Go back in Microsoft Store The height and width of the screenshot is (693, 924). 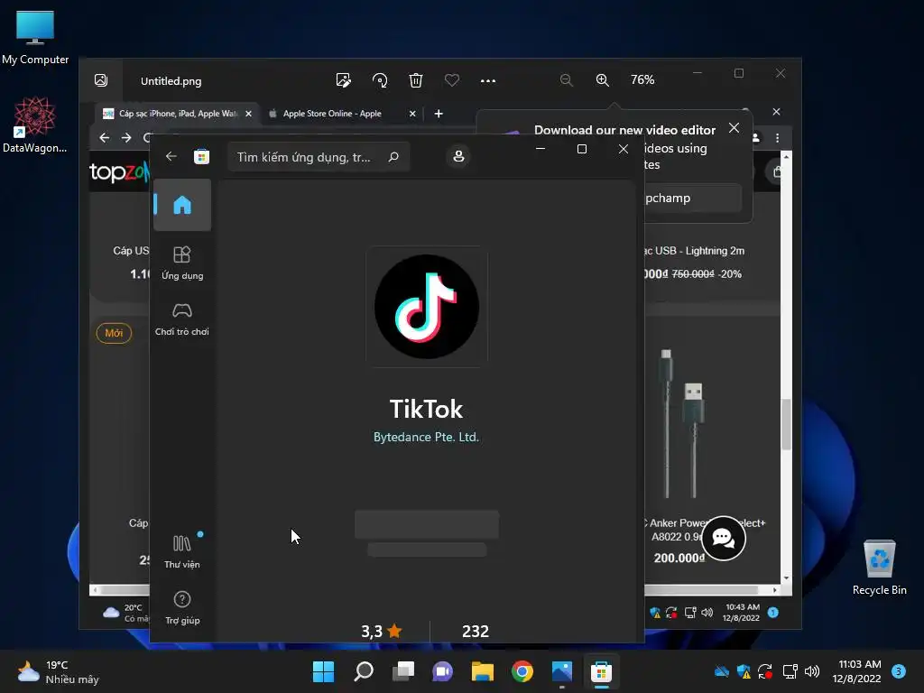171,156
